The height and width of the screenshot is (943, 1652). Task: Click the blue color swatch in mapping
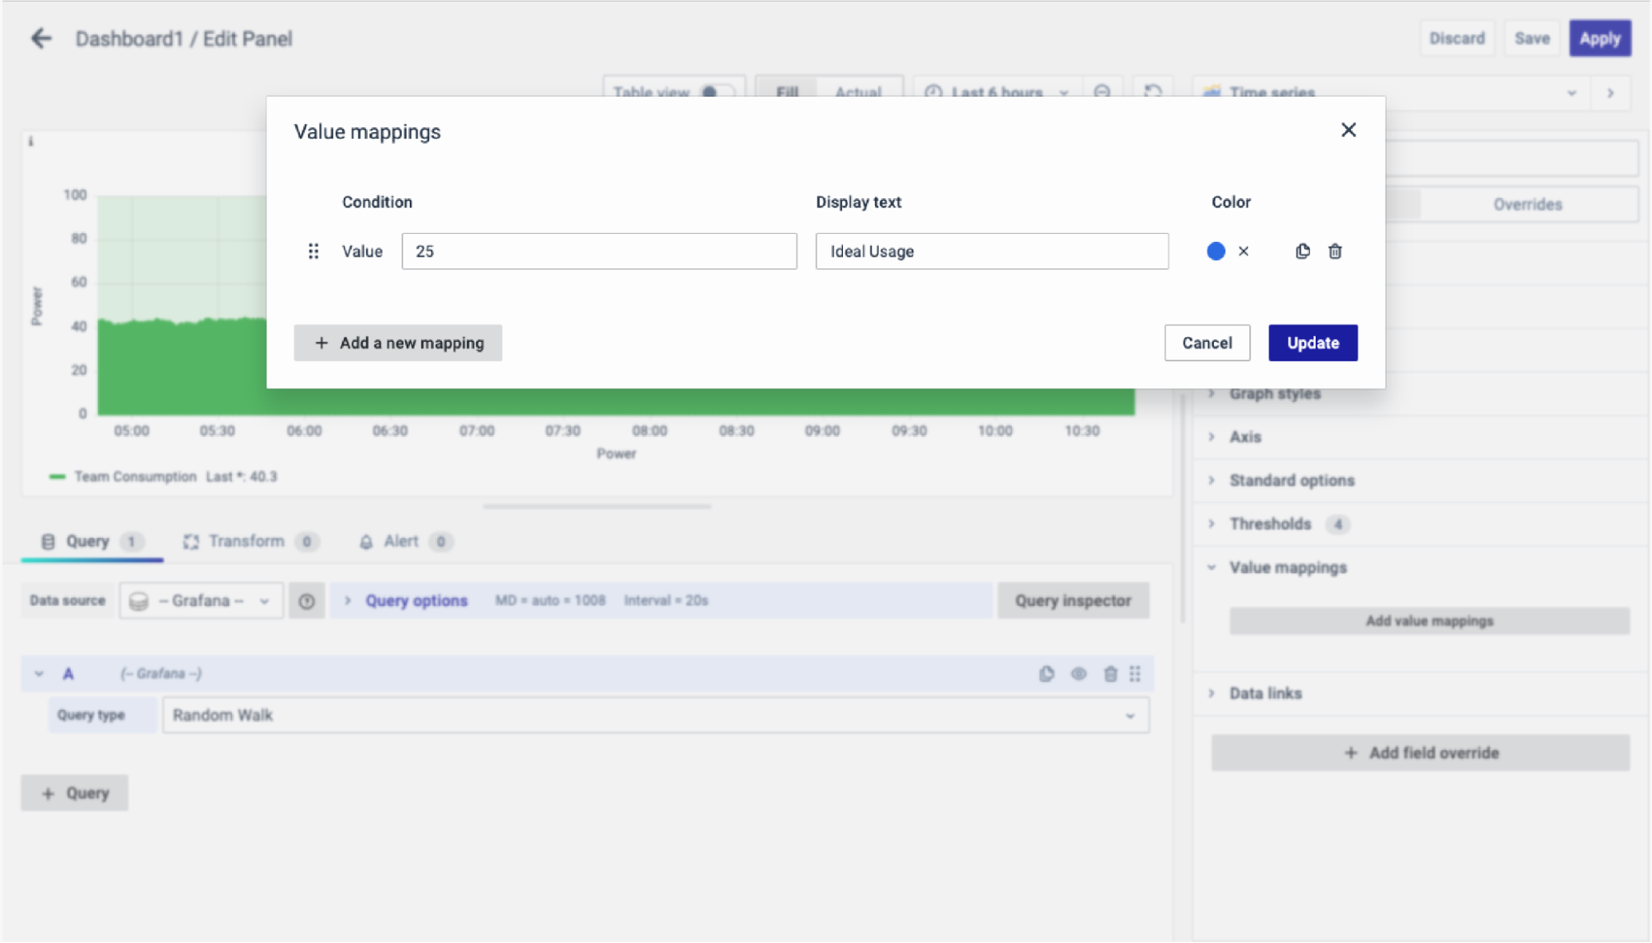coord(1215,251)
